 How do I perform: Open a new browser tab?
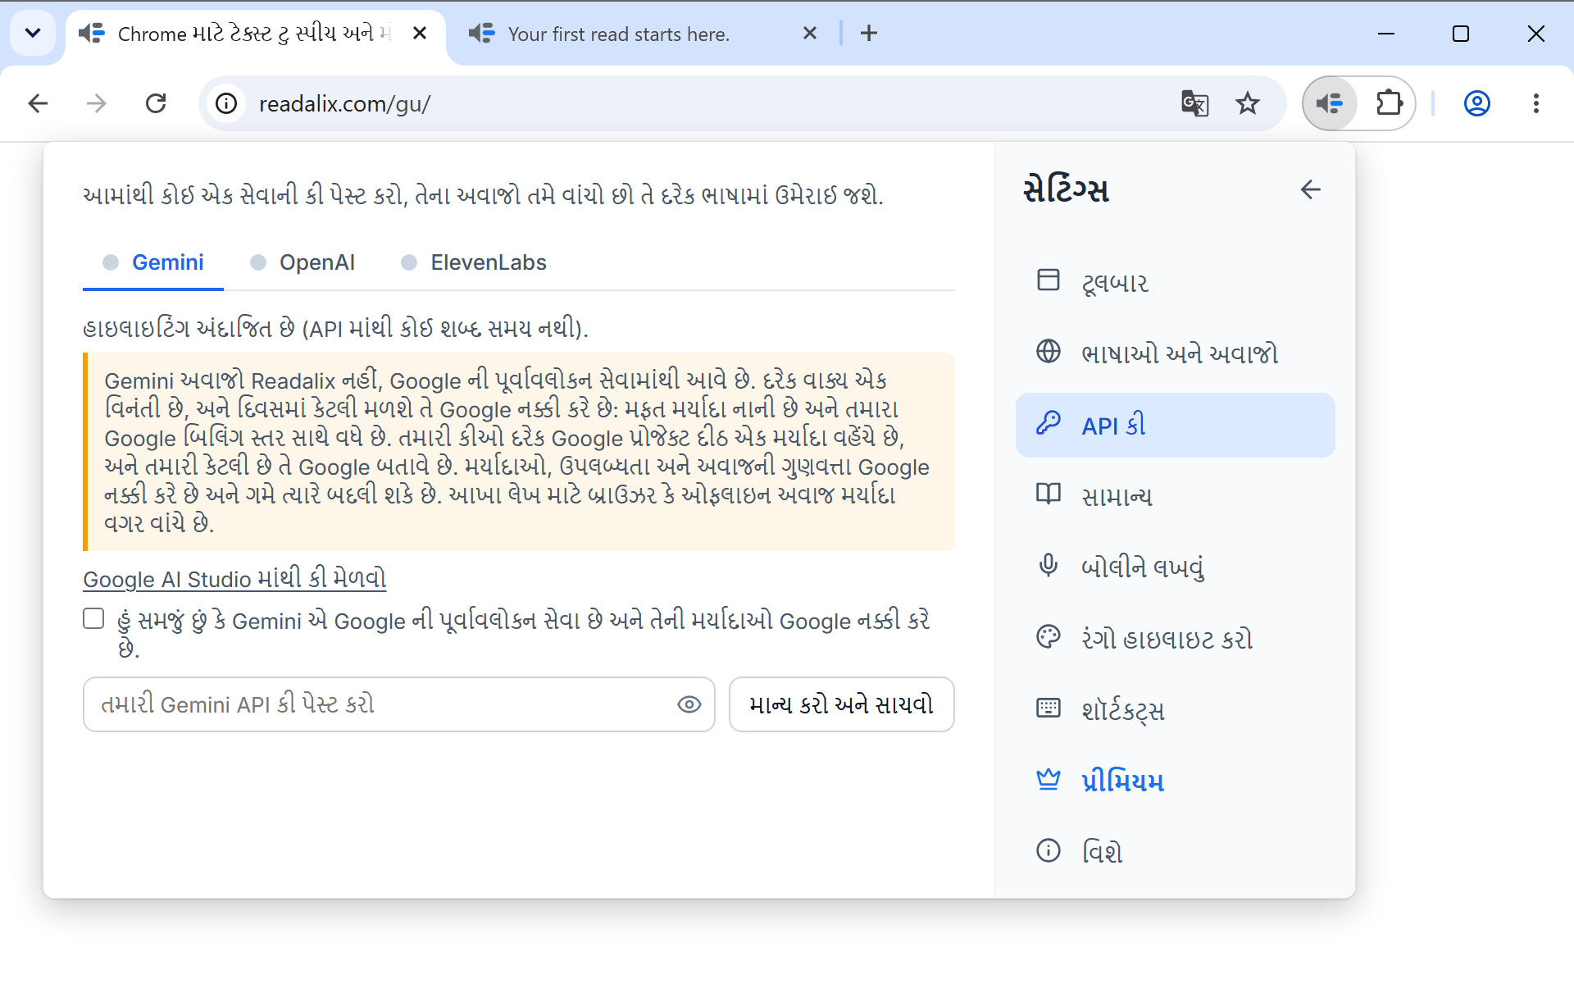(869, 34)
